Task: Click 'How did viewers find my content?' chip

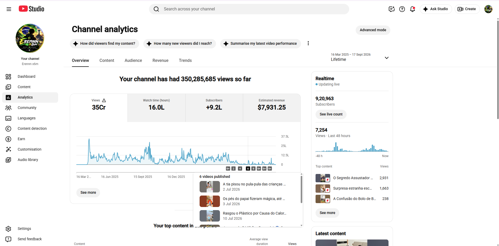Action: pyautogui.click(x=104, y=43)
